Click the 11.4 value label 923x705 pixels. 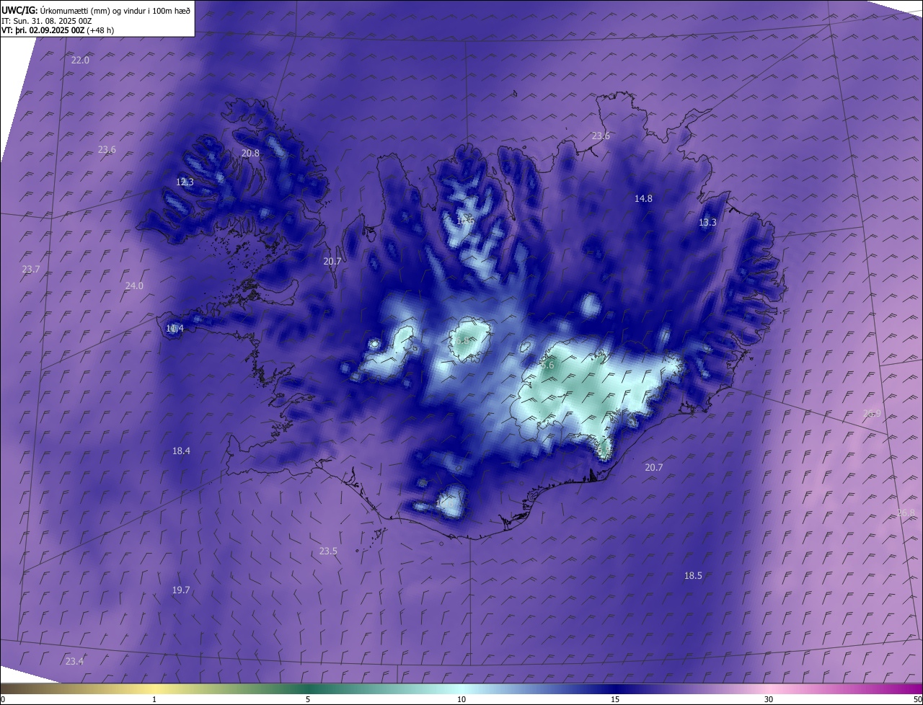(175, 329)
